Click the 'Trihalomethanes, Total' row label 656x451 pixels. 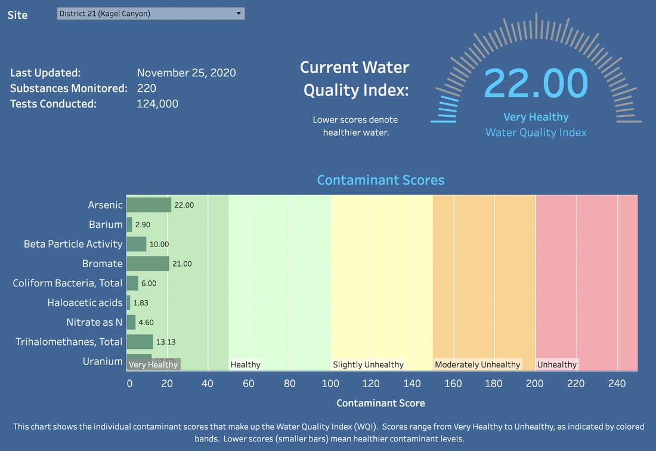click(x=69, y=342)
